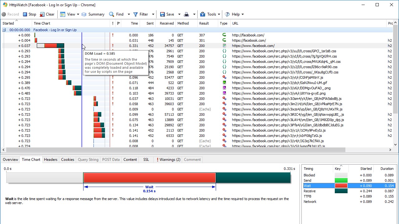Expand the print dropdown arrow

(x=194, y=14)
